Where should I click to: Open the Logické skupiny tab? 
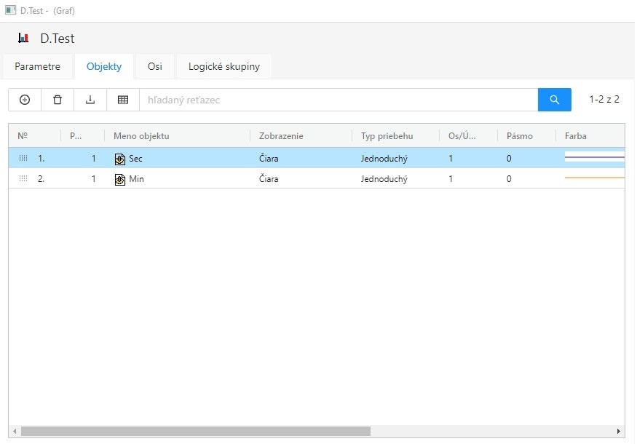pos(223,67)
